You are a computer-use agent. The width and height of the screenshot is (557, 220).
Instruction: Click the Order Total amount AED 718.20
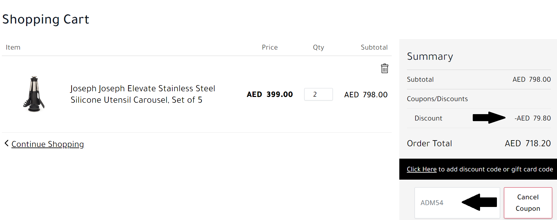528,143
